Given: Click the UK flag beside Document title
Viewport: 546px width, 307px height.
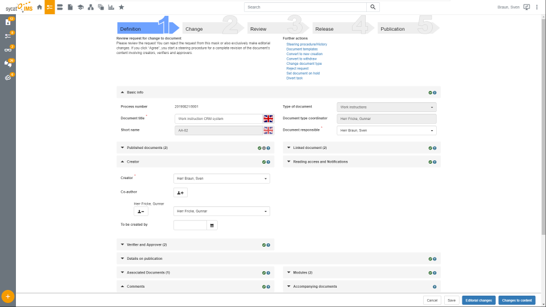Looking at the screenshot, I should pyautogui.click(x=268, y=119).
